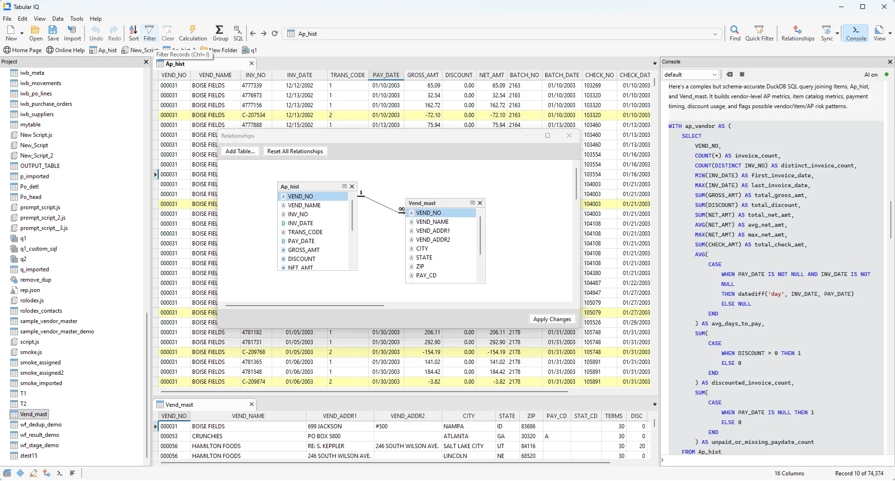Open the Edit menu
Screen dimensions: 895x481
[x=23, y=19]
